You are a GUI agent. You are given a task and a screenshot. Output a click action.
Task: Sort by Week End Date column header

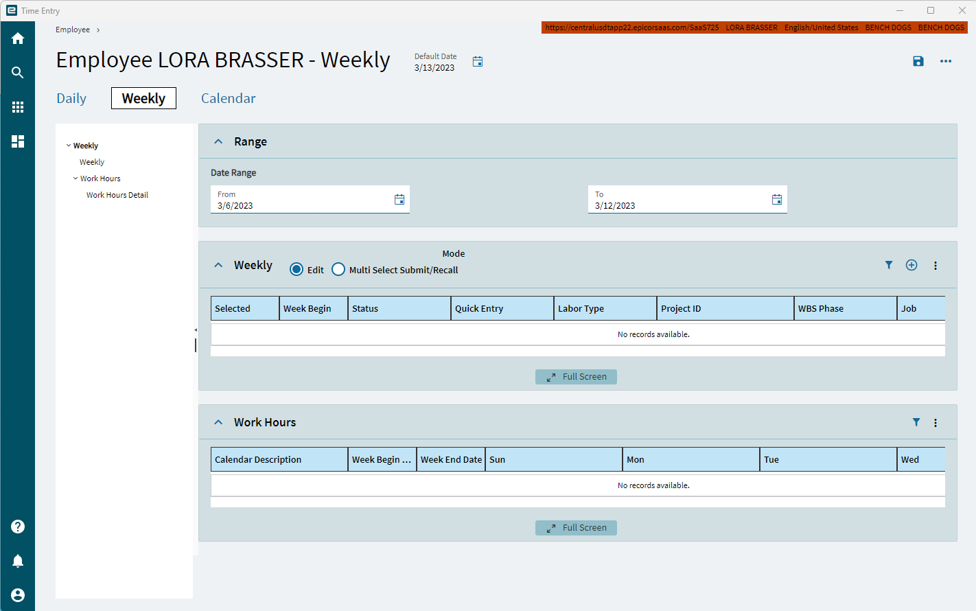click(x=451, y=459)
